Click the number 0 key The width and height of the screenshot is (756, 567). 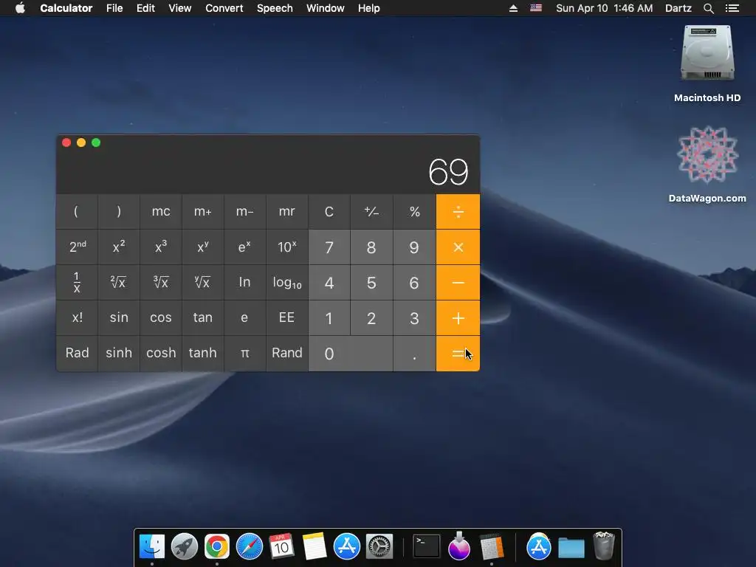click(x=351, y=354)
